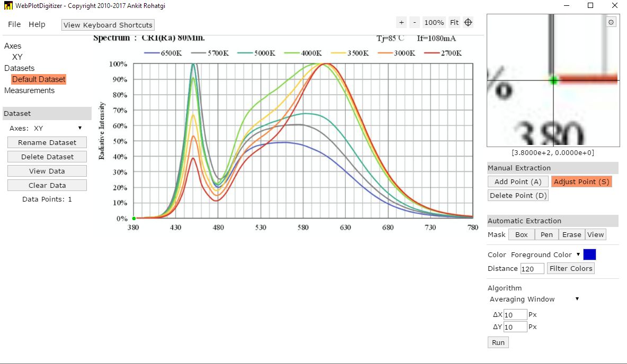Run the automatic extraction algorithm
627x364 pixels.
(x=498, y=342)
